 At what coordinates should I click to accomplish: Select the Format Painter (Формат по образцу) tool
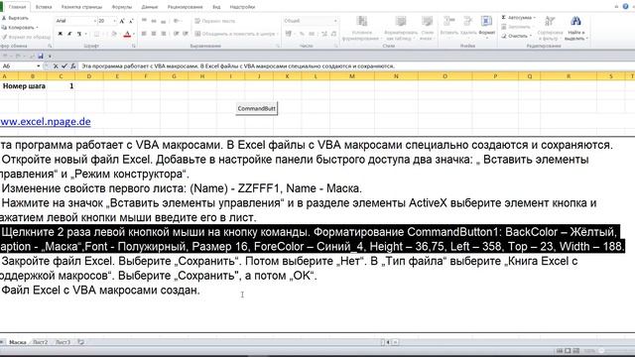click(x=26, y=37)
